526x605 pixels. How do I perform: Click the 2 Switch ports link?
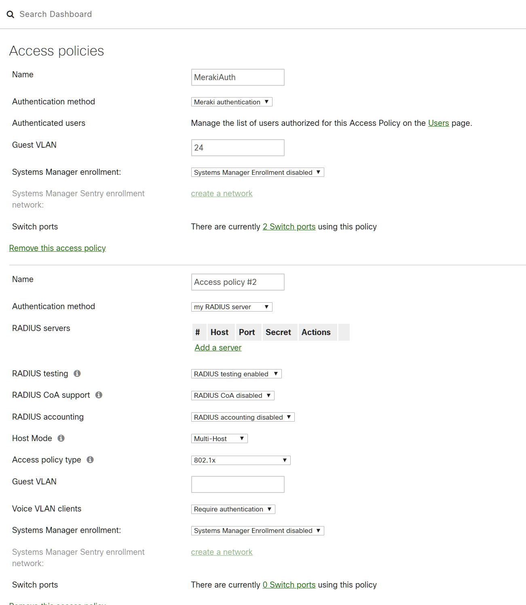click(289, 227)
